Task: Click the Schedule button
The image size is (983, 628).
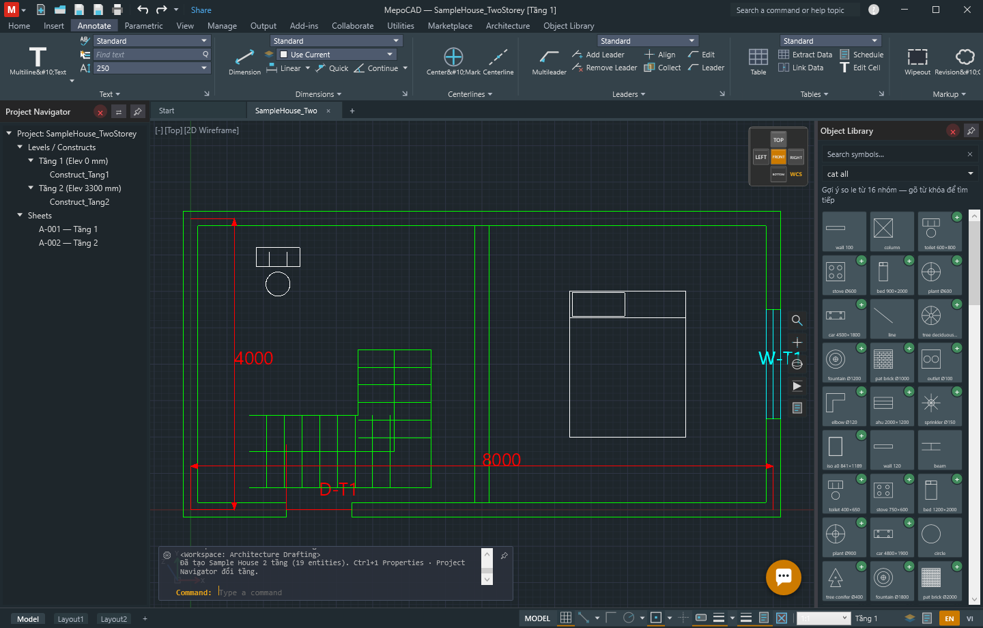Action: point(861,55)
